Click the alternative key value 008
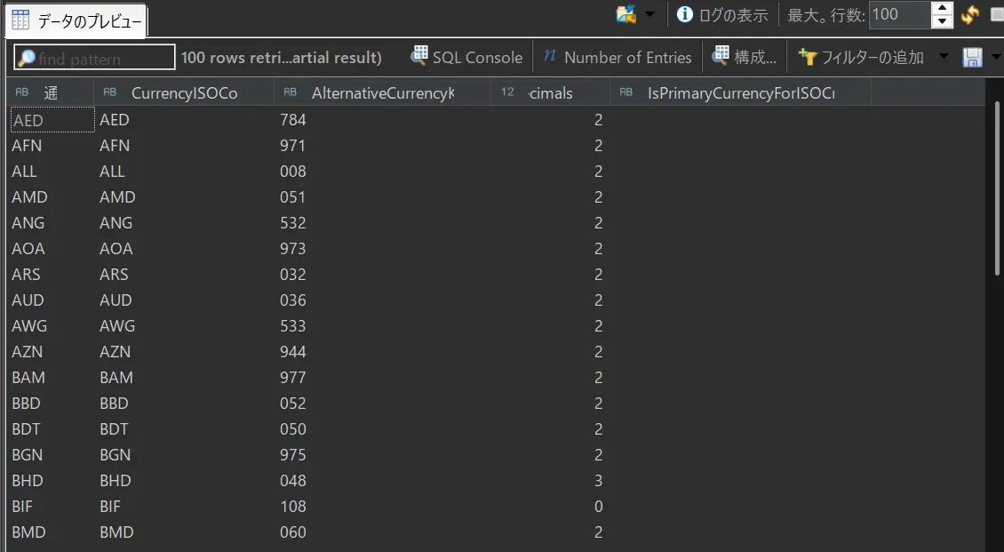The image size is (1004, 552). (292, 171)
